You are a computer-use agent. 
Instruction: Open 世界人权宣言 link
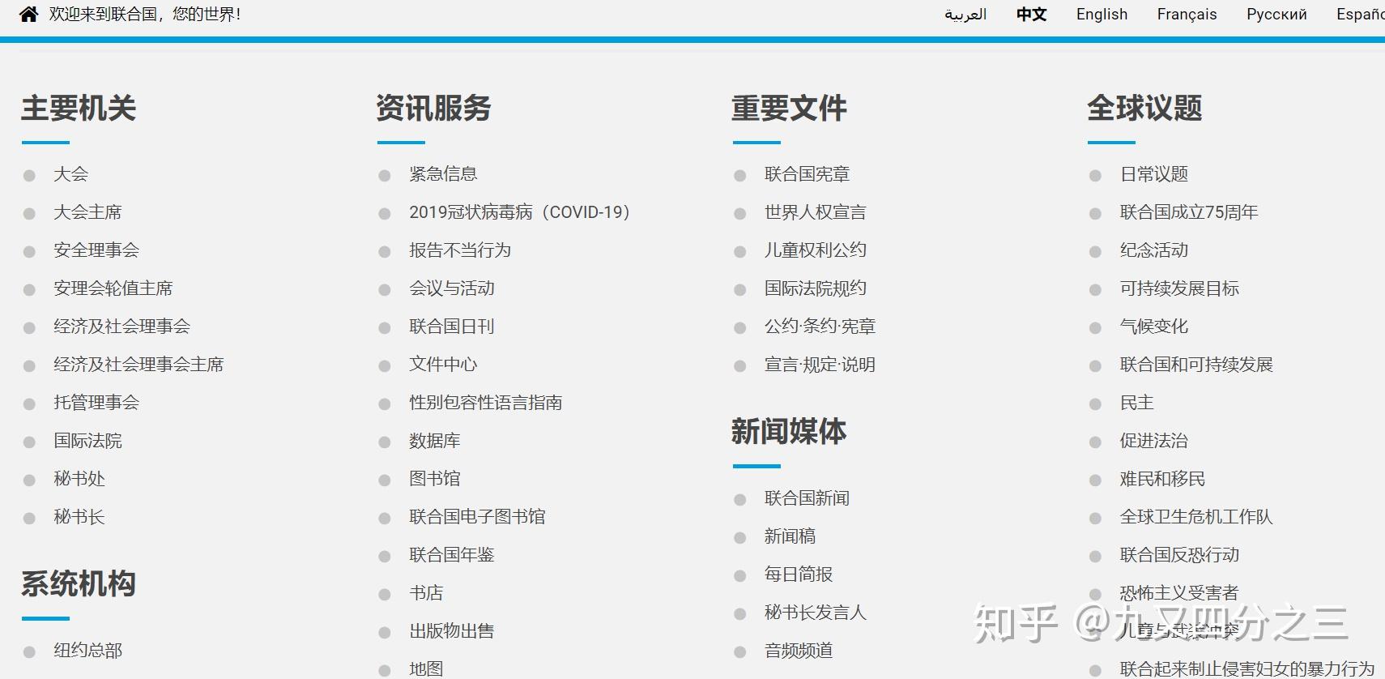[x=816, y=212]
